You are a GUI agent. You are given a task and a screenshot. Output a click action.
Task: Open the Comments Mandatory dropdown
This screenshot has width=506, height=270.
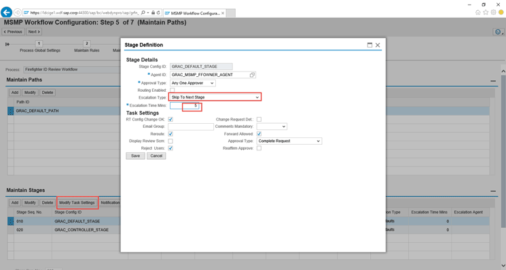tap(272, 126)
